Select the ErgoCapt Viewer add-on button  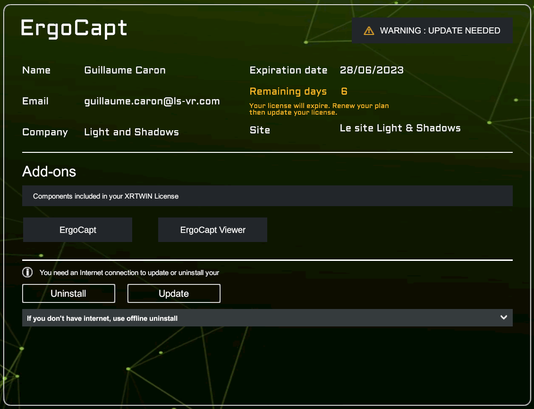212,230
